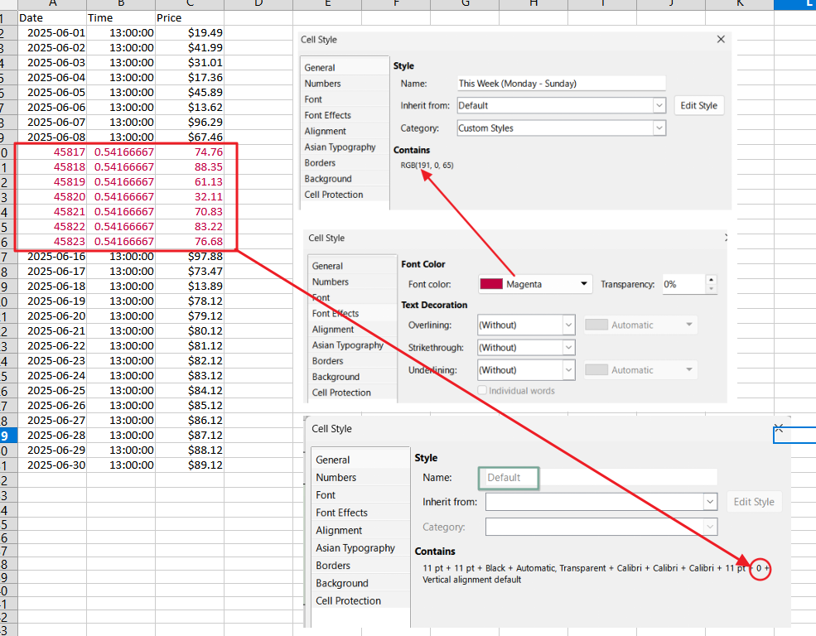Expand the Overlining style dropdown
816x636 pixels.
coord(568,325)
